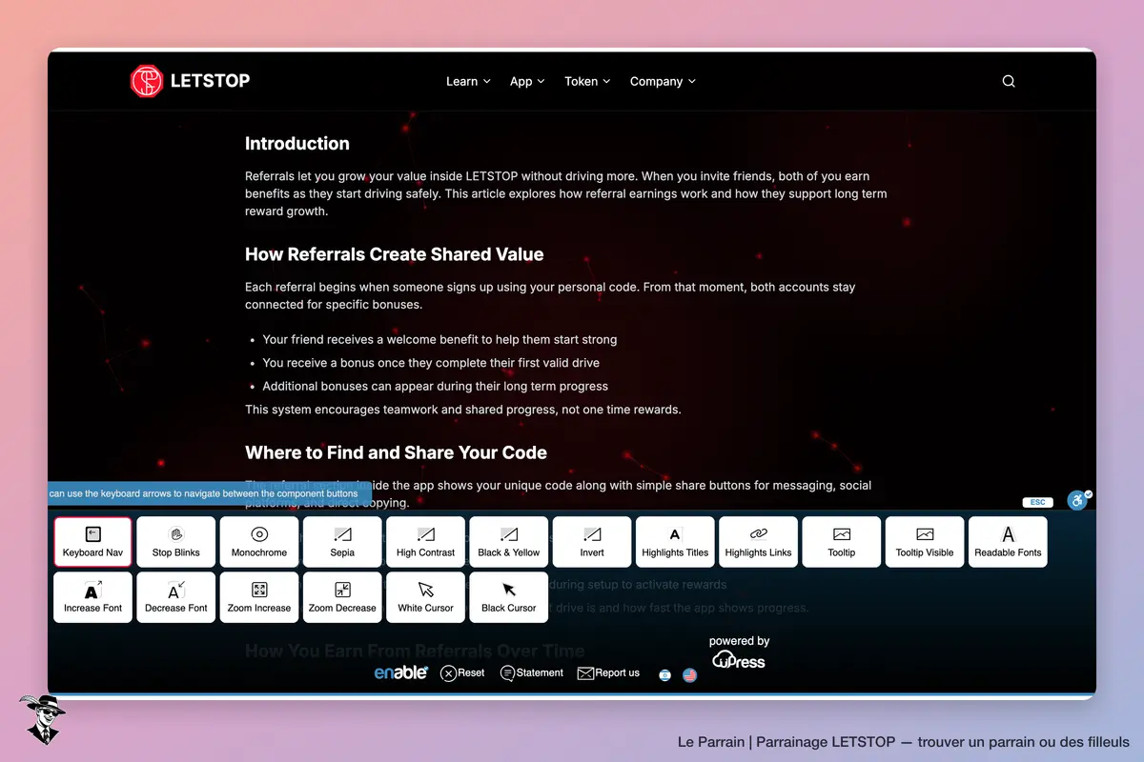Screen dimensions: 1144x762
Task: Select the Tooltip accessibility tile
Action: [x=842, y=542]
